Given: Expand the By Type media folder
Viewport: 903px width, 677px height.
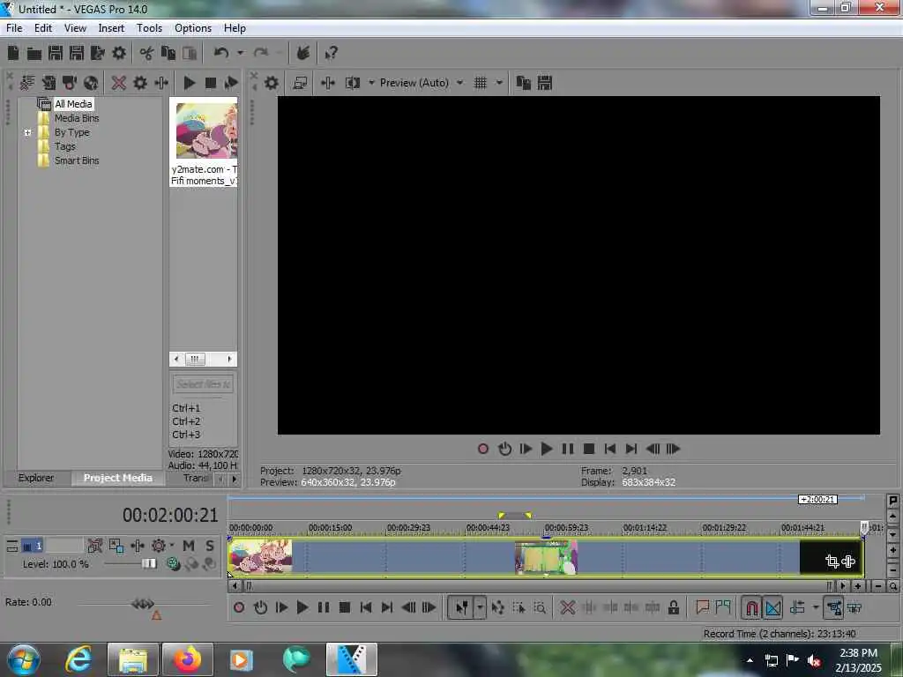Looking at the screenshot, I should click(x=27, y=132).
